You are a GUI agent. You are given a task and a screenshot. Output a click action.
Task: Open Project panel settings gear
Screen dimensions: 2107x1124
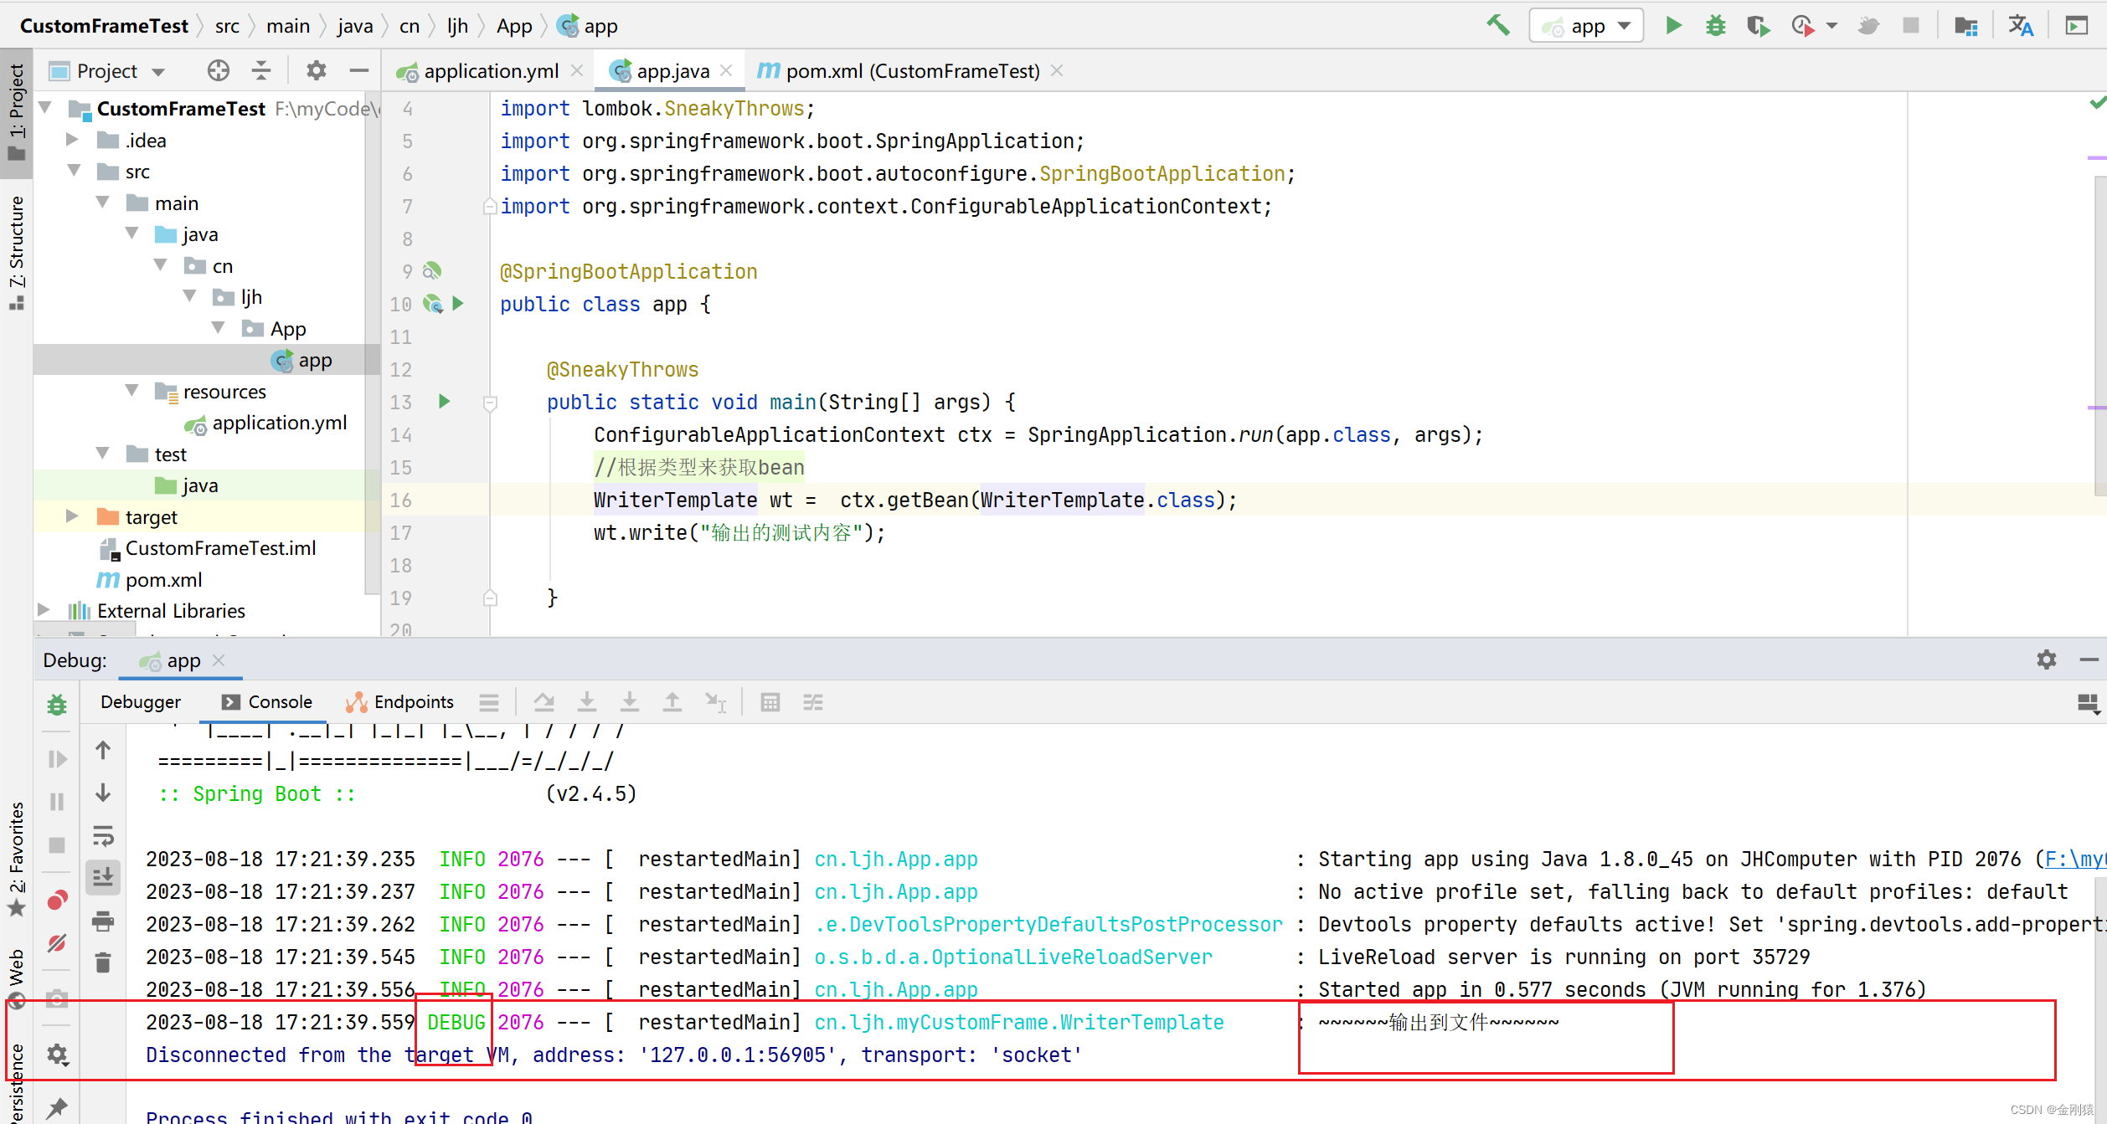pyautogui.click(x=316, y=71)
